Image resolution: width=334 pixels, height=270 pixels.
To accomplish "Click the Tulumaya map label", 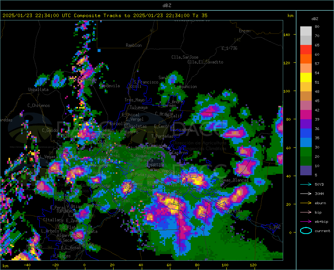I will [139, 107].
